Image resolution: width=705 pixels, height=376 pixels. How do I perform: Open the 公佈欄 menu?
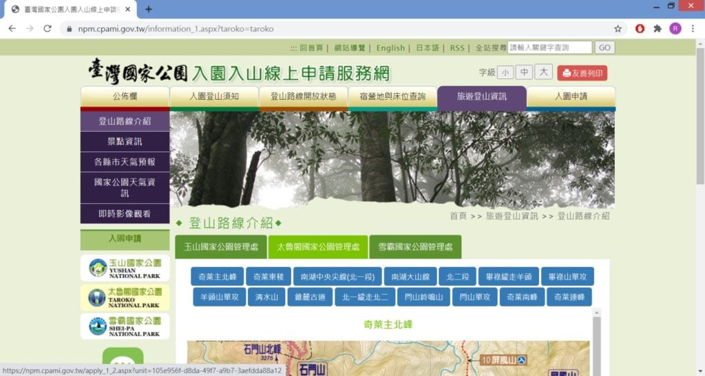(125, 96)
